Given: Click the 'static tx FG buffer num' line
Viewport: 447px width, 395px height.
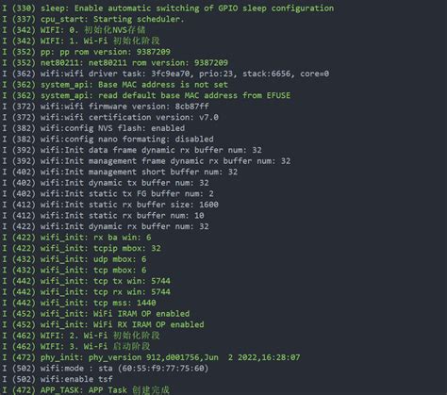Looking at the screenshot, I should (108, 193).
